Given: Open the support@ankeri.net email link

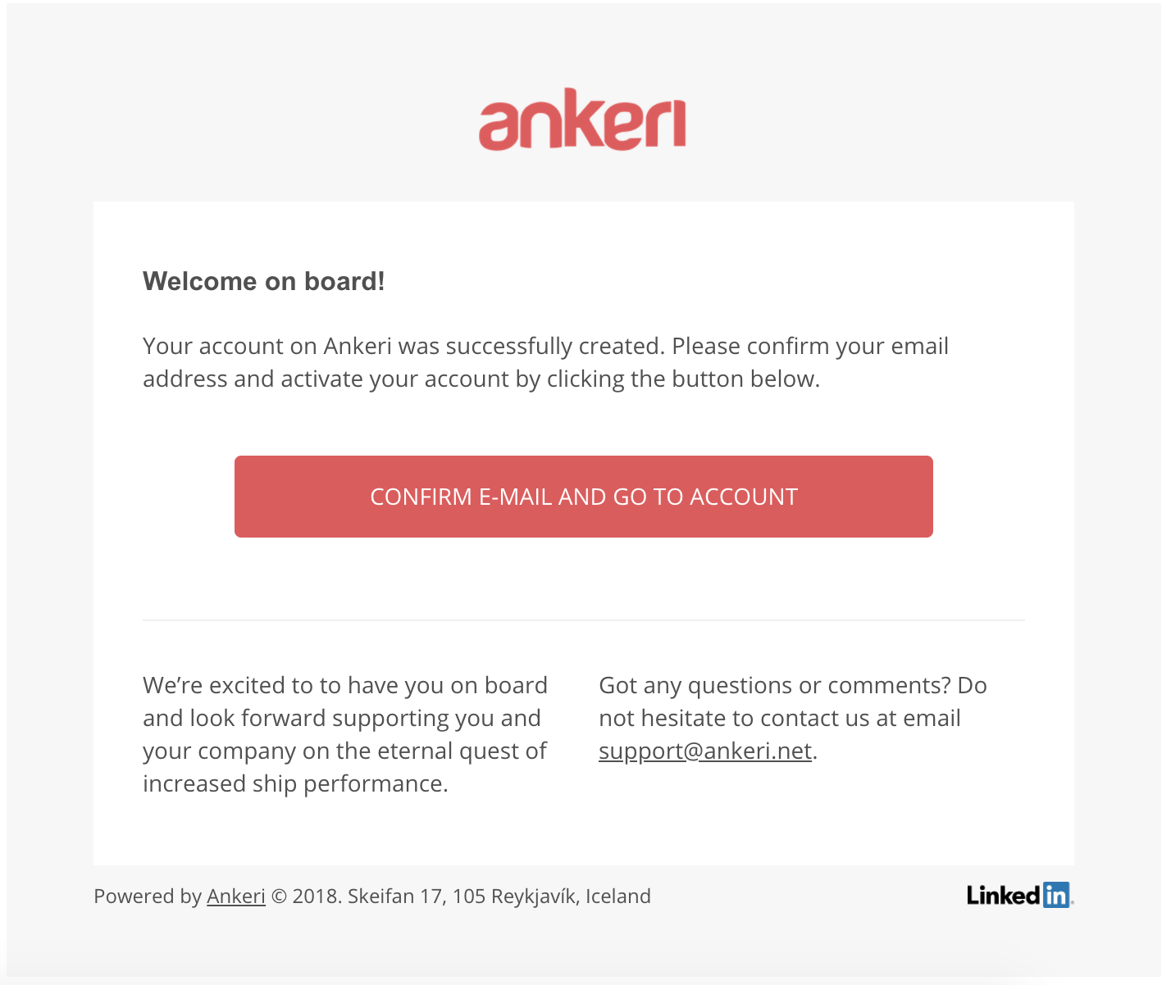Looking at the screenshot, I should 705,751.
